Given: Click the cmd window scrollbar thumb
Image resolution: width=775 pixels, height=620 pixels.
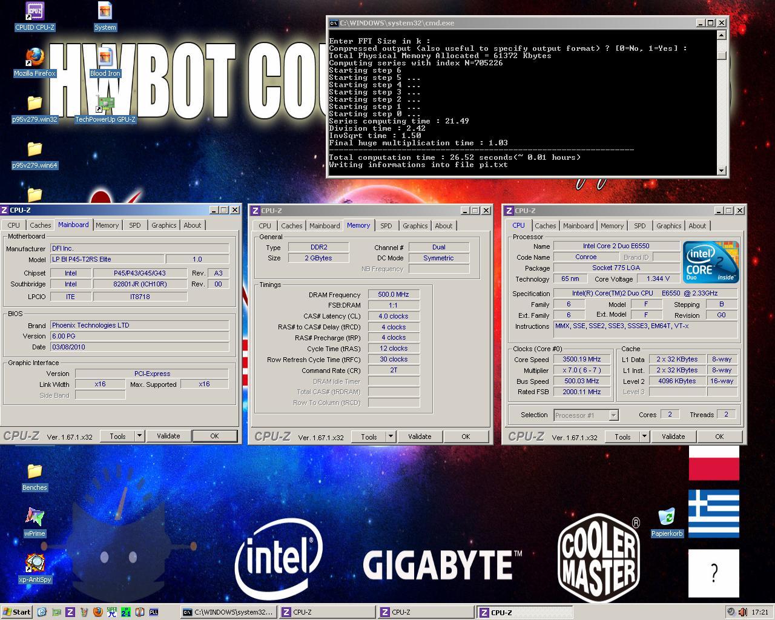Looking at the screenshot, I should [721, 55].
